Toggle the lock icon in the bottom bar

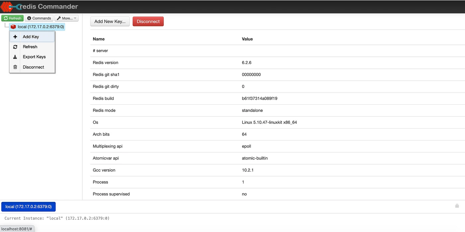click(457, 206)
